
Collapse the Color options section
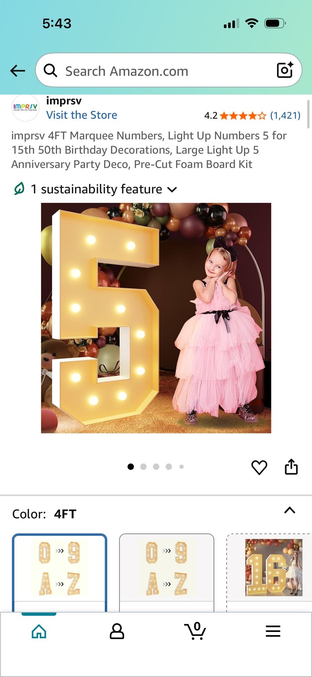289,511
